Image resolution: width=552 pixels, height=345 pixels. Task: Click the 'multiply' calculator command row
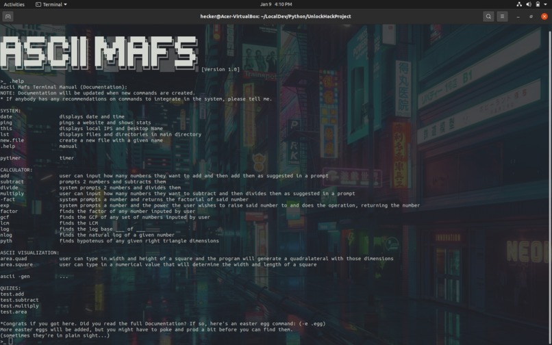tap(177, 194)
